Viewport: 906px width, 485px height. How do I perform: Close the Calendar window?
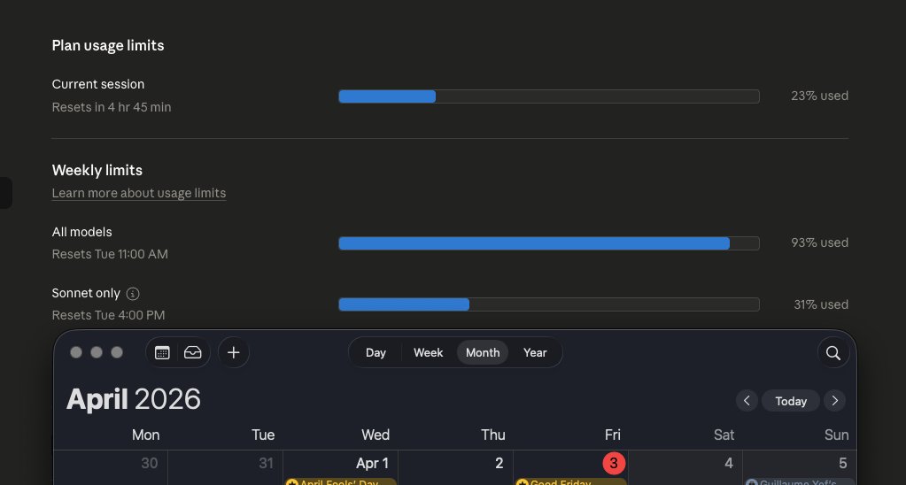[76, 353]
